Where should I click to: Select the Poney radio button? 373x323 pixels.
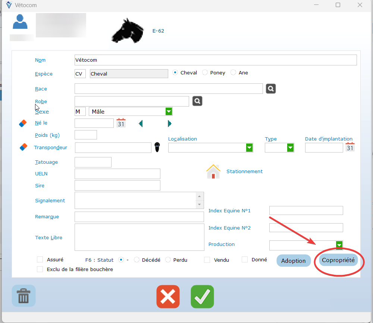pos(205,73)
